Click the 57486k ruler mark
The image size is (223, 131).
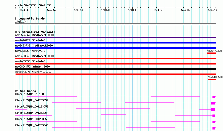coord(78,10)
